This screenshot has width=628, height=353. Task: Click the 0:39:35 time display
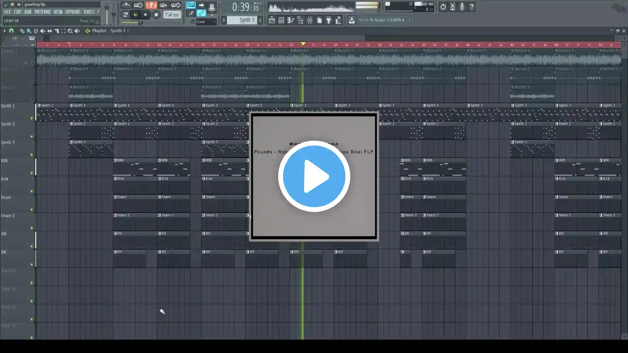pyautogui.click(x=241, y=7)
